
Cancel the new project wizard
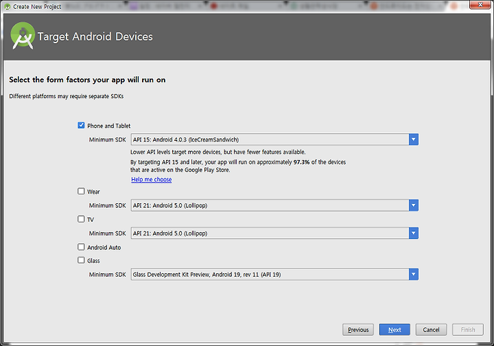click(431, 330)
